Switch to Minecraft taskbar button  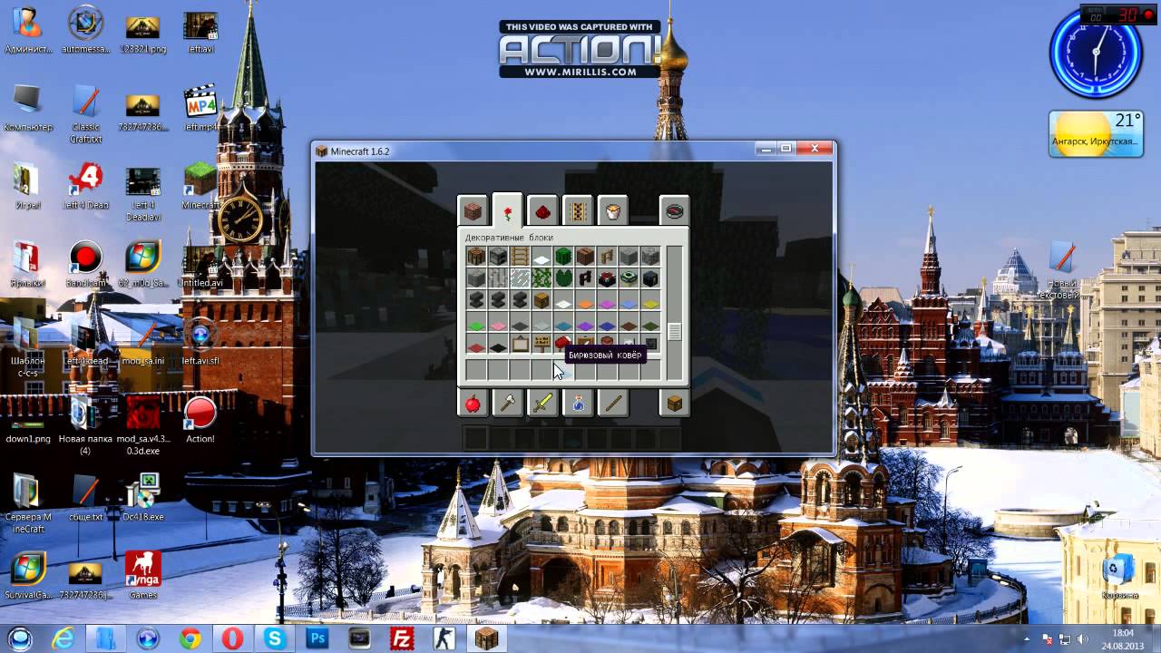(x=487, y=638)
